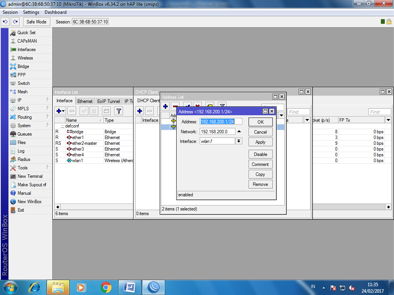The height and width of the screenshot is (295, 394).
Task: Click the add (plus) button in Interface List
Action: pyautogui.click(x=60, y=111)
